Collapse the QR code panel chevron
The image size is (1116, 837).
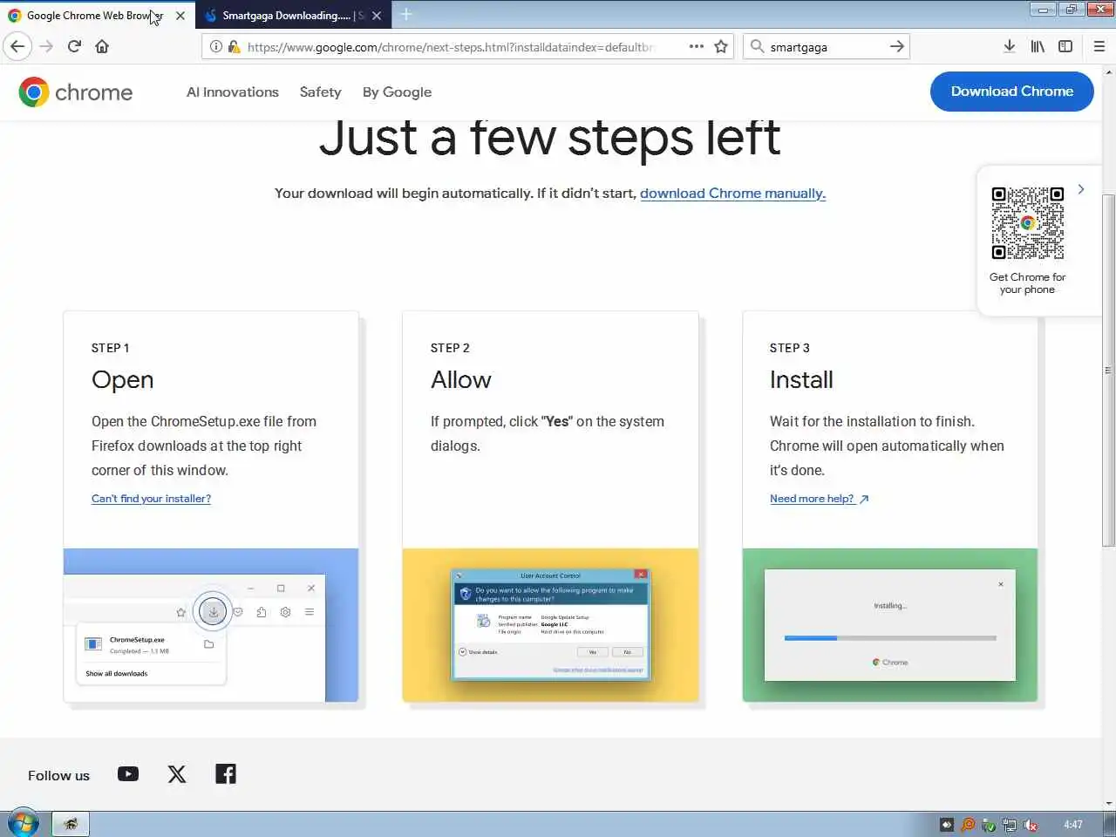1081,189
